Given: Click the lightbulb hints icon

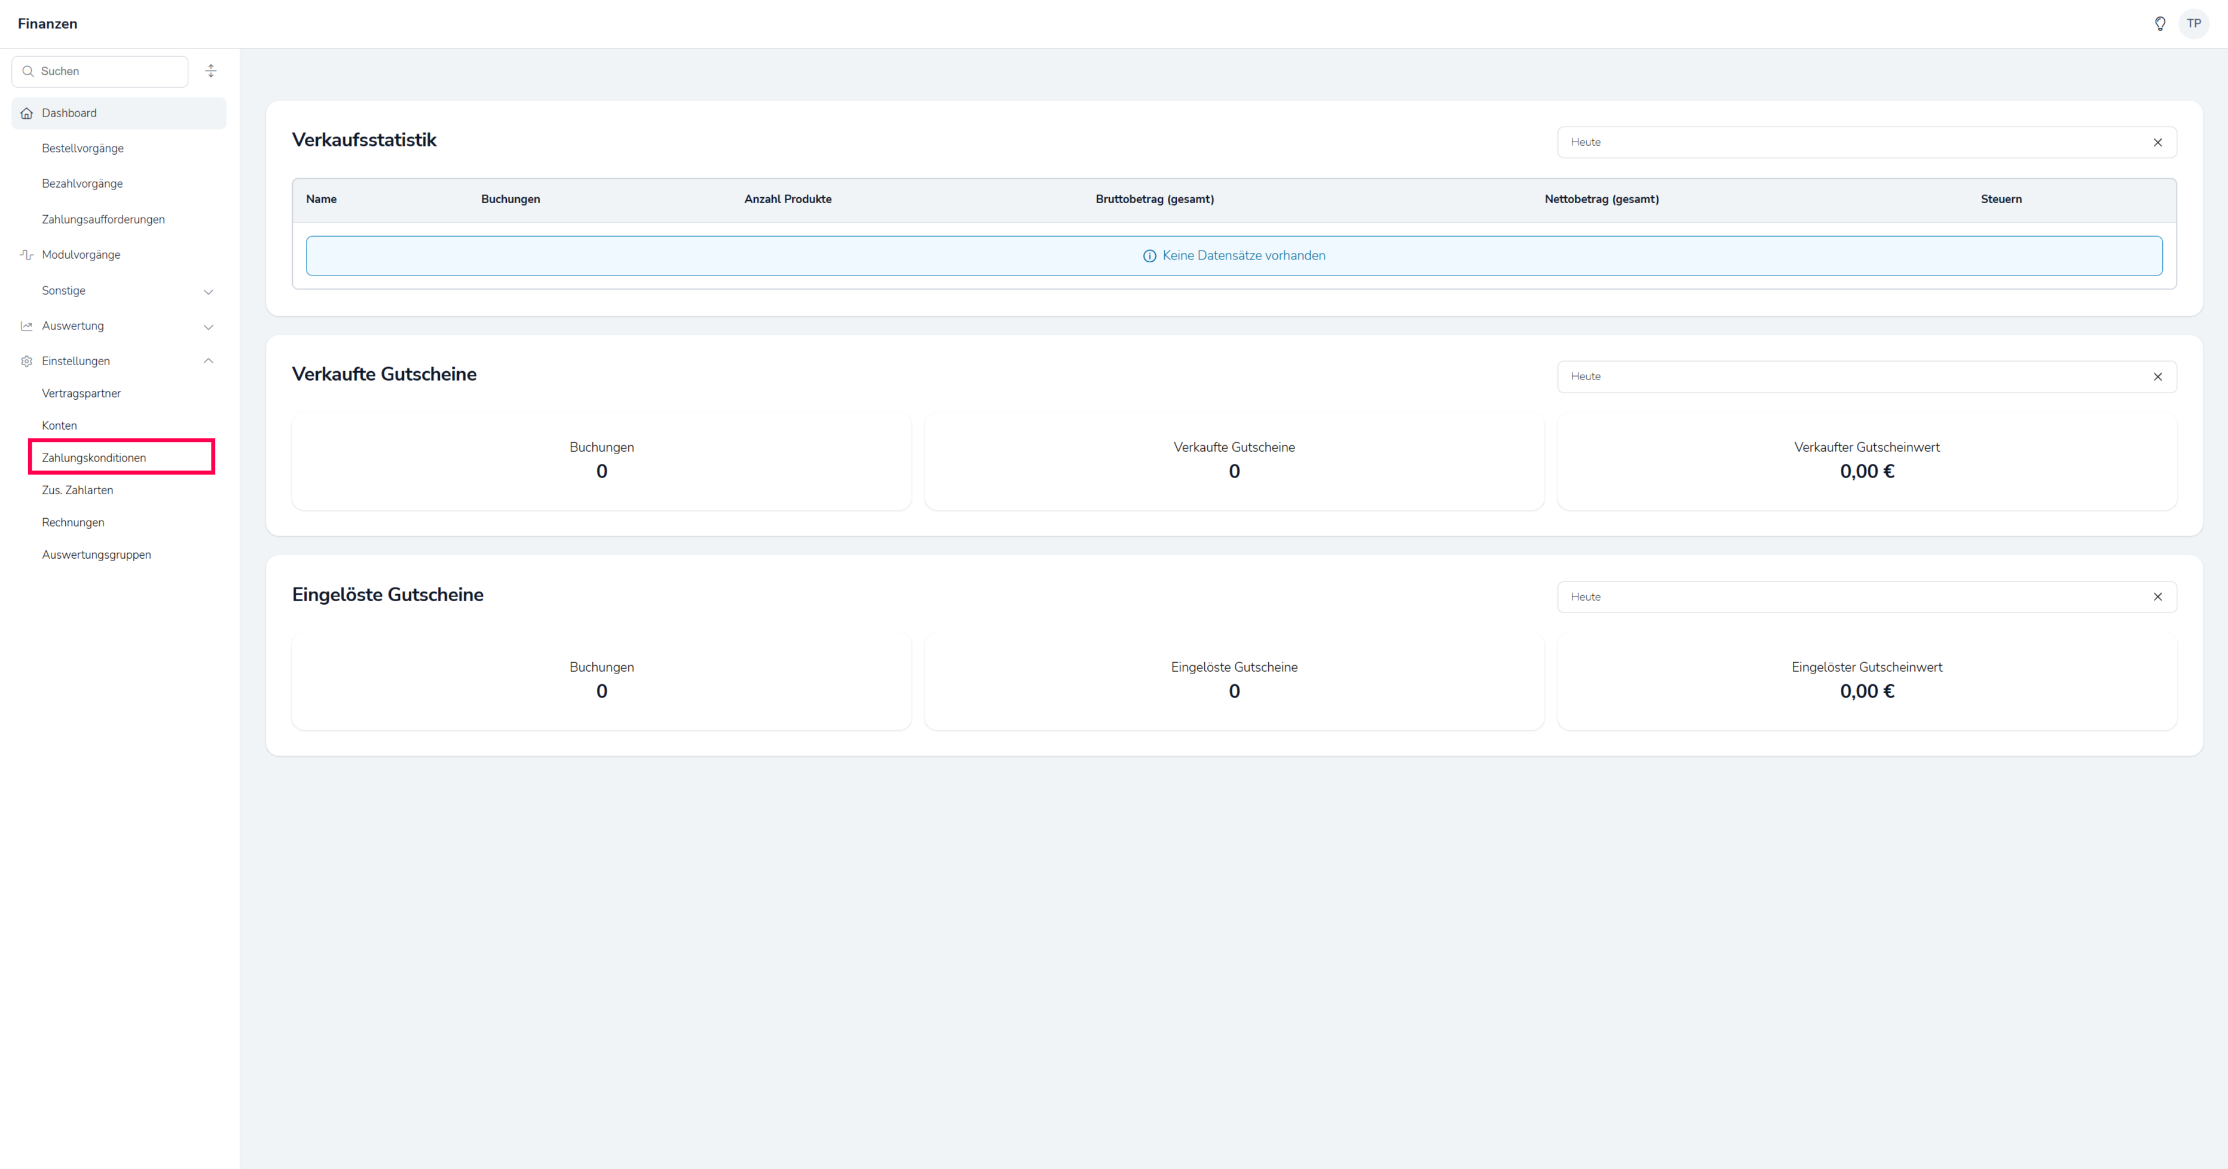Looking at the screenshot, I should (2160, 23).
